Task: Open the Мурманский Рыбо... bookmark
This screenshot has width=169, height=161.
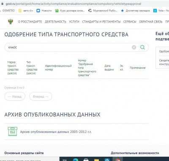Action: [103, 11]
